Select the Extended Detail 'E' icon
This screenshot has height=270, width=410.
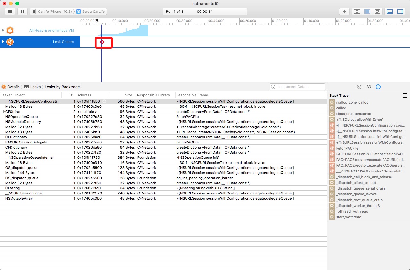coord(378,87)
